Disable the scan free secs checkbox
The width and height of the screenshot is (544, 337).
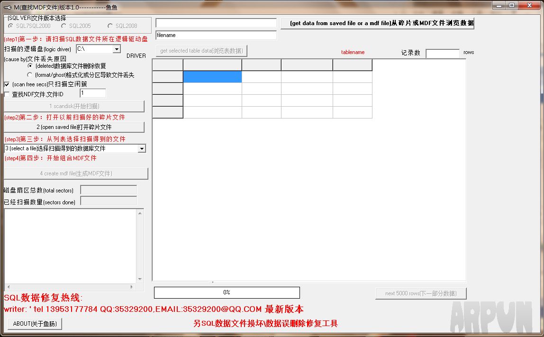6,84
